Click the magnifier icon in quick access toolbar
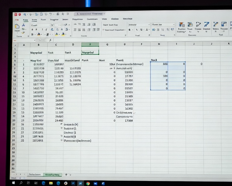 pos(25,14)
